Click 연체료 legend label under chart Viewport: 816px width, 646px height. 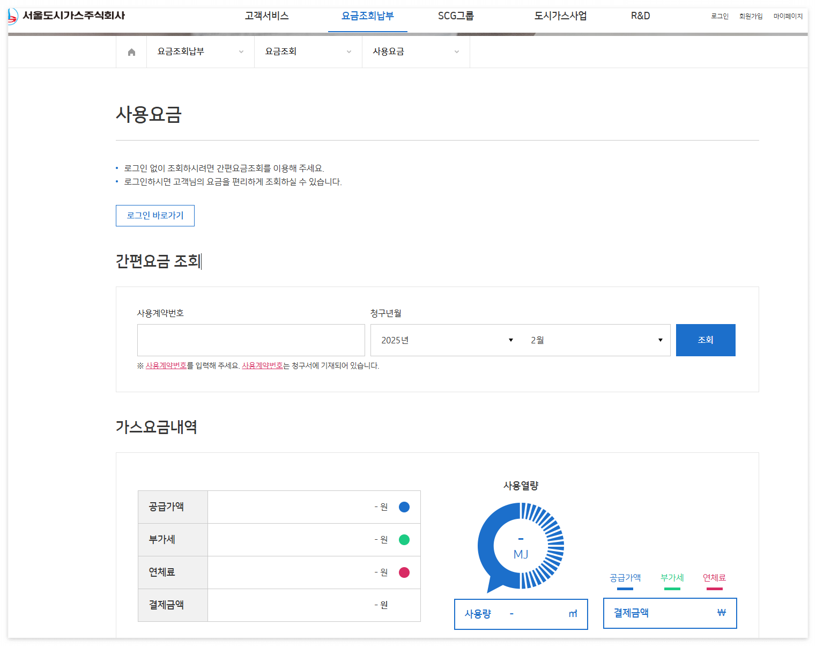(714, 578)
